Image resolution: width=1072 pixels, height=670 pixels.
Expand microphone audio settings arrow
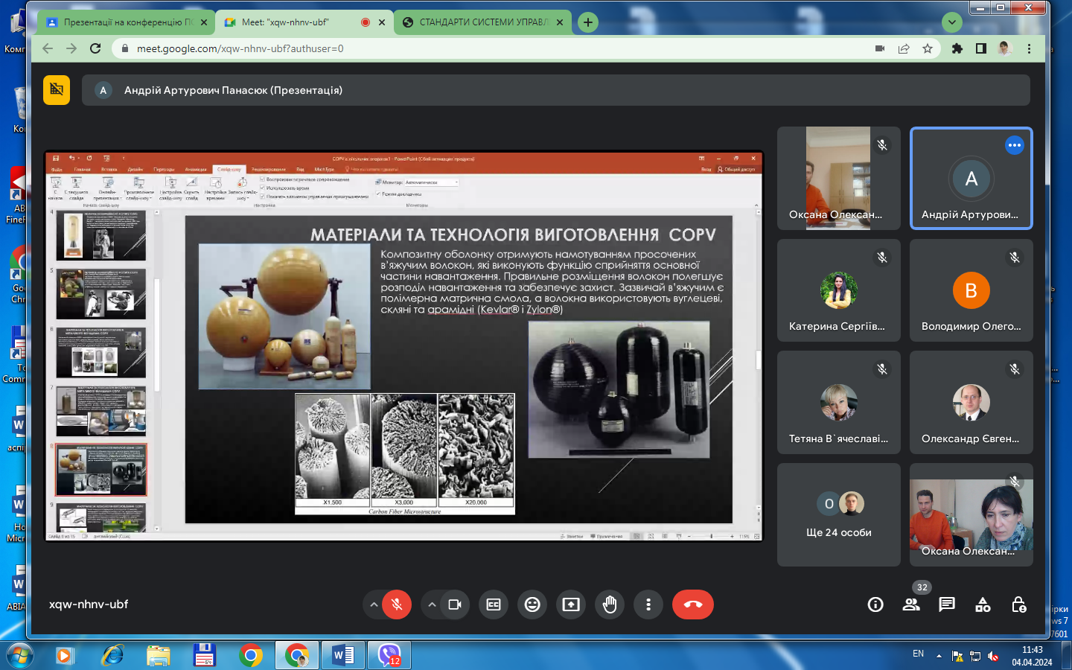coord(374,604)
